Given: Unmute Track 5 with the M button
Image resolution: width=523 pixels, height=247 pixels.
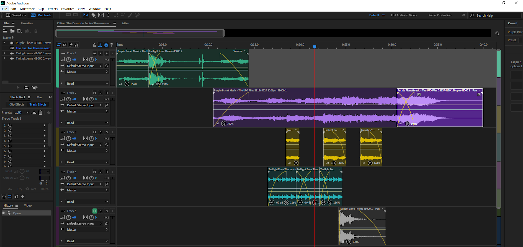Looking at the screenshot, I should [94, 211].
